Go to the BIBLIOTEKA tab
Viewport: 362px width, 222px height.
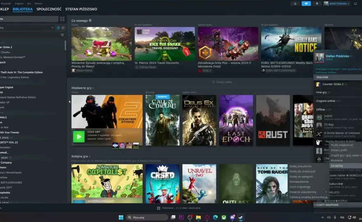(23, 9)
